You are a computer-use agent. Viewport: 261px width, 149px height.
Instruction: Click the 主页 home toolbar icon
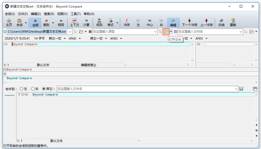(9, 22)
